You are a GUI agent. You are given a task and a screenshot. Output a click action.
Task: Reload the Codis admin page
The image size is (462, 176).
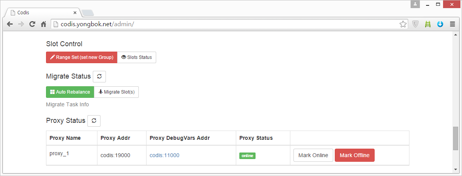tap(32, 24)
